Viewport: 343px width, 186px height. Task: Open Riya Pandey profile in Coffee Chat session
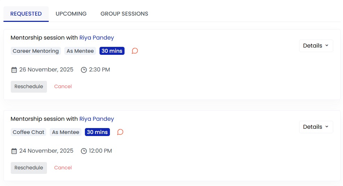[x=96, y=119]
